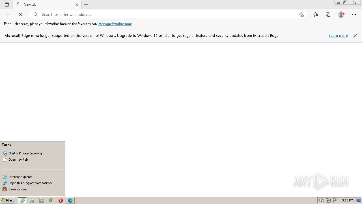Close the New tab tab

click(77, 5)
